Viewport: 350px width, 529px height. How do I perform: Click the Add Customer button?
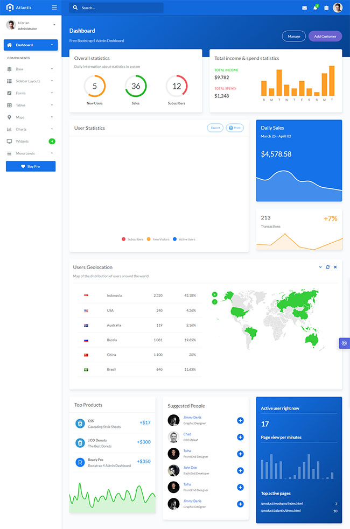(325, 36)
